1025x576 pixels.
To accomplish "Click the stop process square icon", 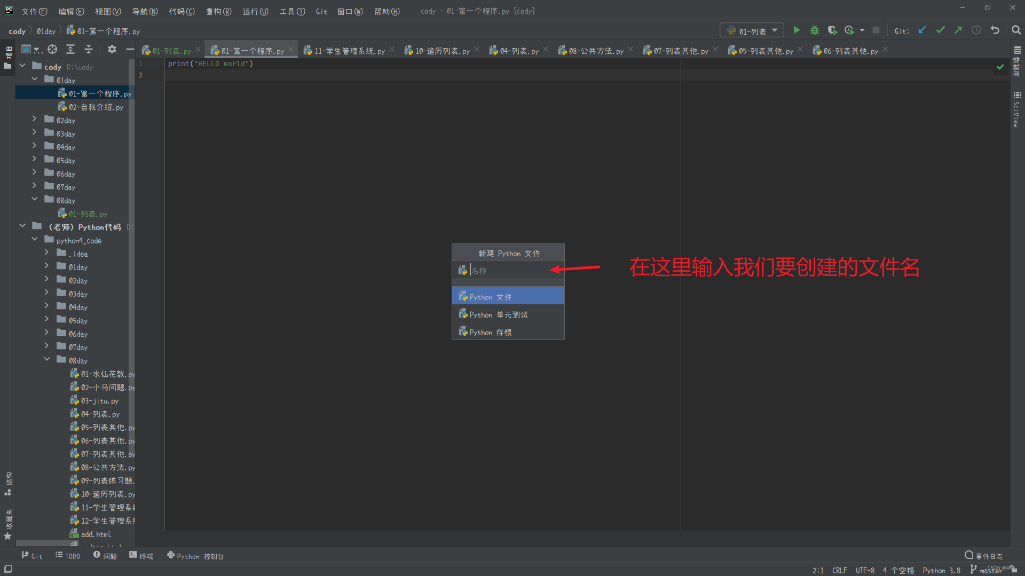I will point(876,30).
